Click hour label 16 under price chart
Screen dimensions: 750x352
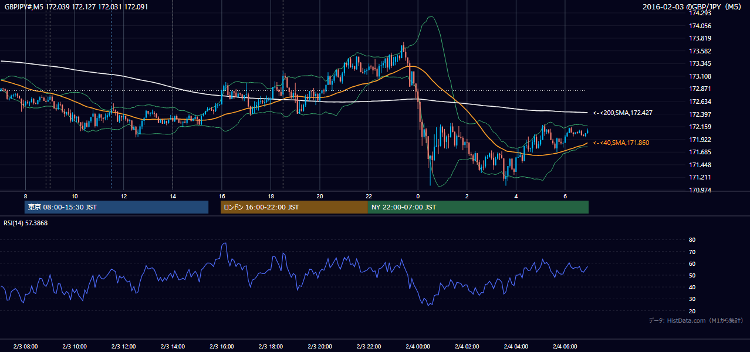pos(221,196)
